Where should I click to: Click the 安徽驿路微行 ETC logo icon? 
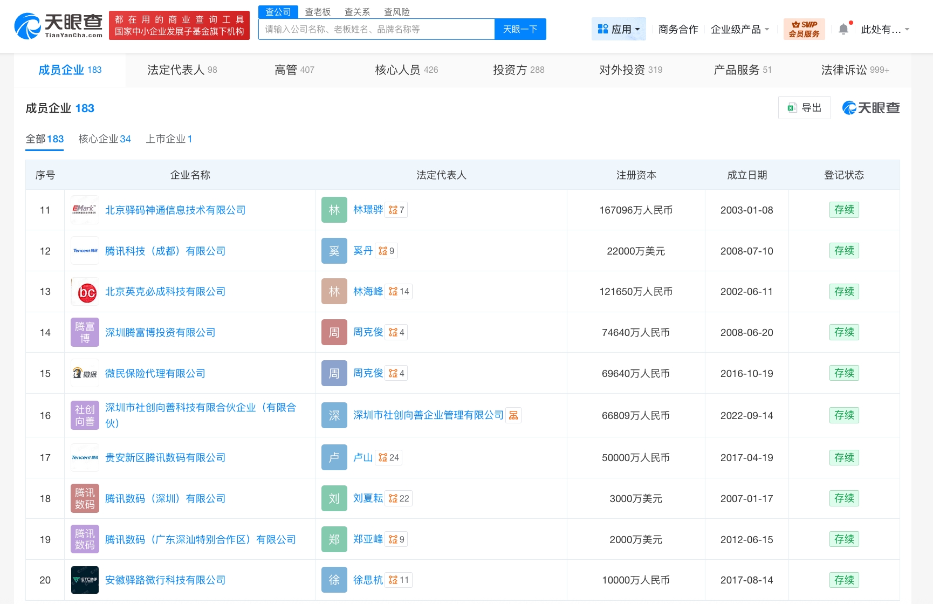(x=85, y=580)
